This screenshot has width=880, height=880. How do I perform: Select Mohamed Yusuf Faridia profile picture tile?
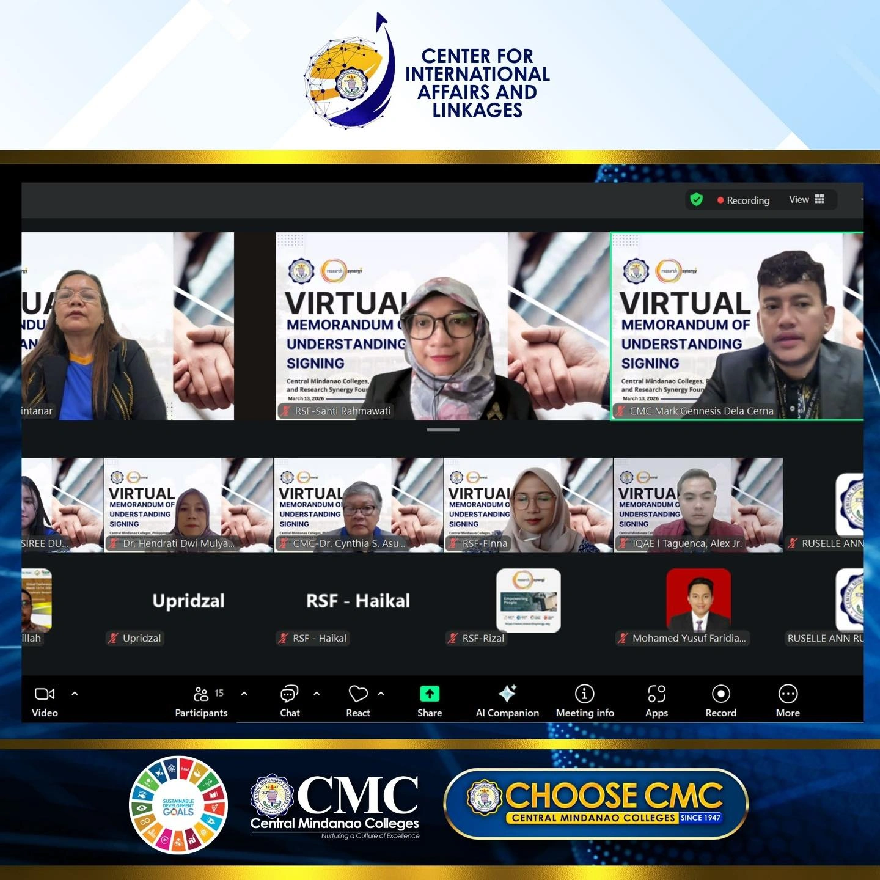pyautogui.click(x=698, y=599)
